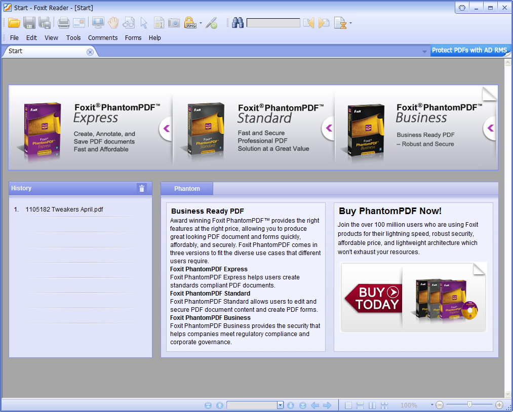The image size is (513, 412).
Task: Click the page hourglass search options icon
Action: pyautogui.click(x=340, y=23)
